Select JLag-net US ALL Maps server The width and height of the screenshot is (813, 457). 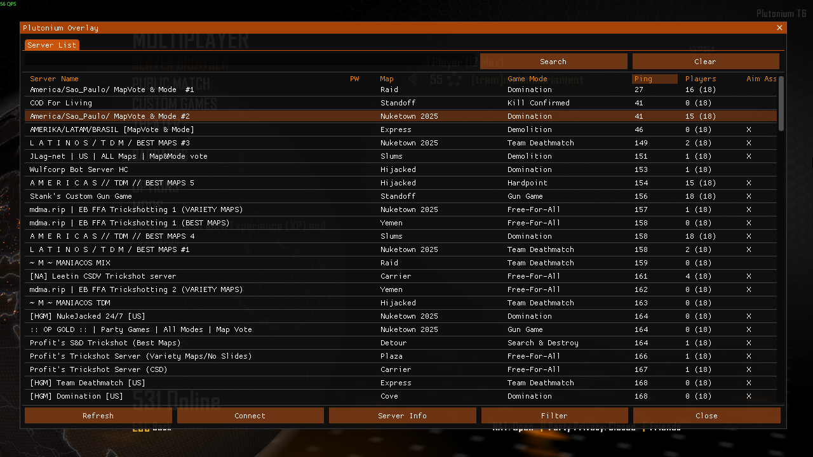tap(401, 156)
